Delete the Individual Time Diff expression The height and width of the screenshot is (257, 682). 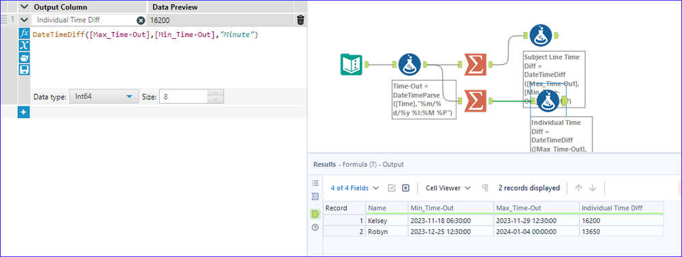(x=300, y=20)
